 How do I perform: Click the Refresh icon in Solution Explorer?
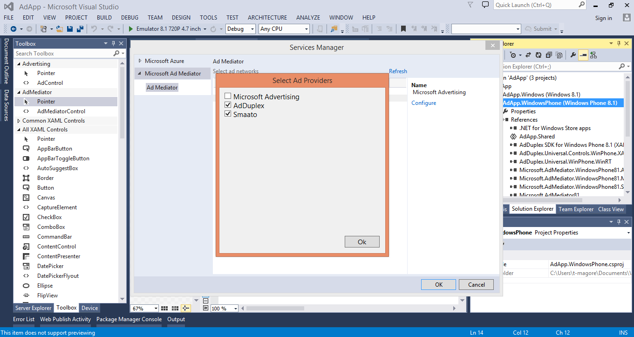click(x=539, y=55)
